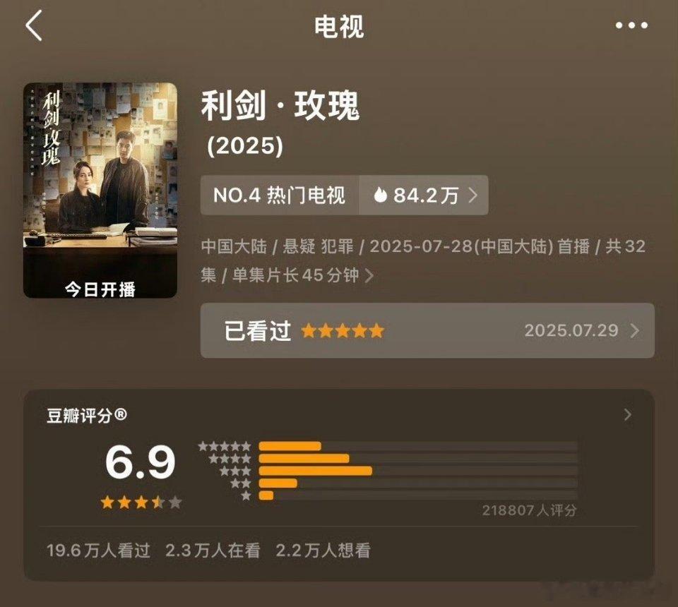Tap the 3.5-star average rating icons
Image resolution: width=678 pixels, height=607 pixels.
141,503
